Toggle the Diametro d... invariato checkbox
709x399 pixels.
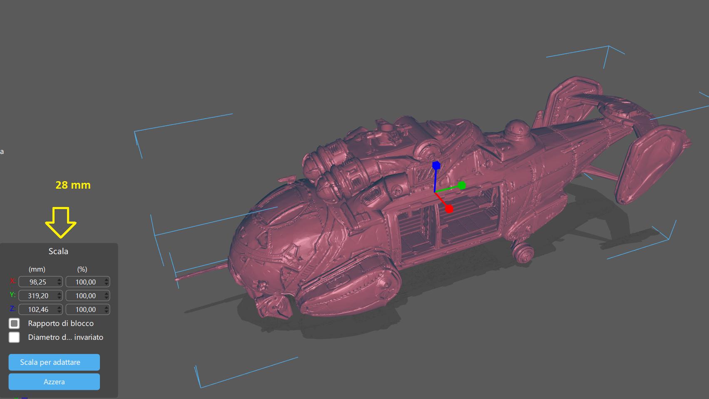[x=14, y=337]
